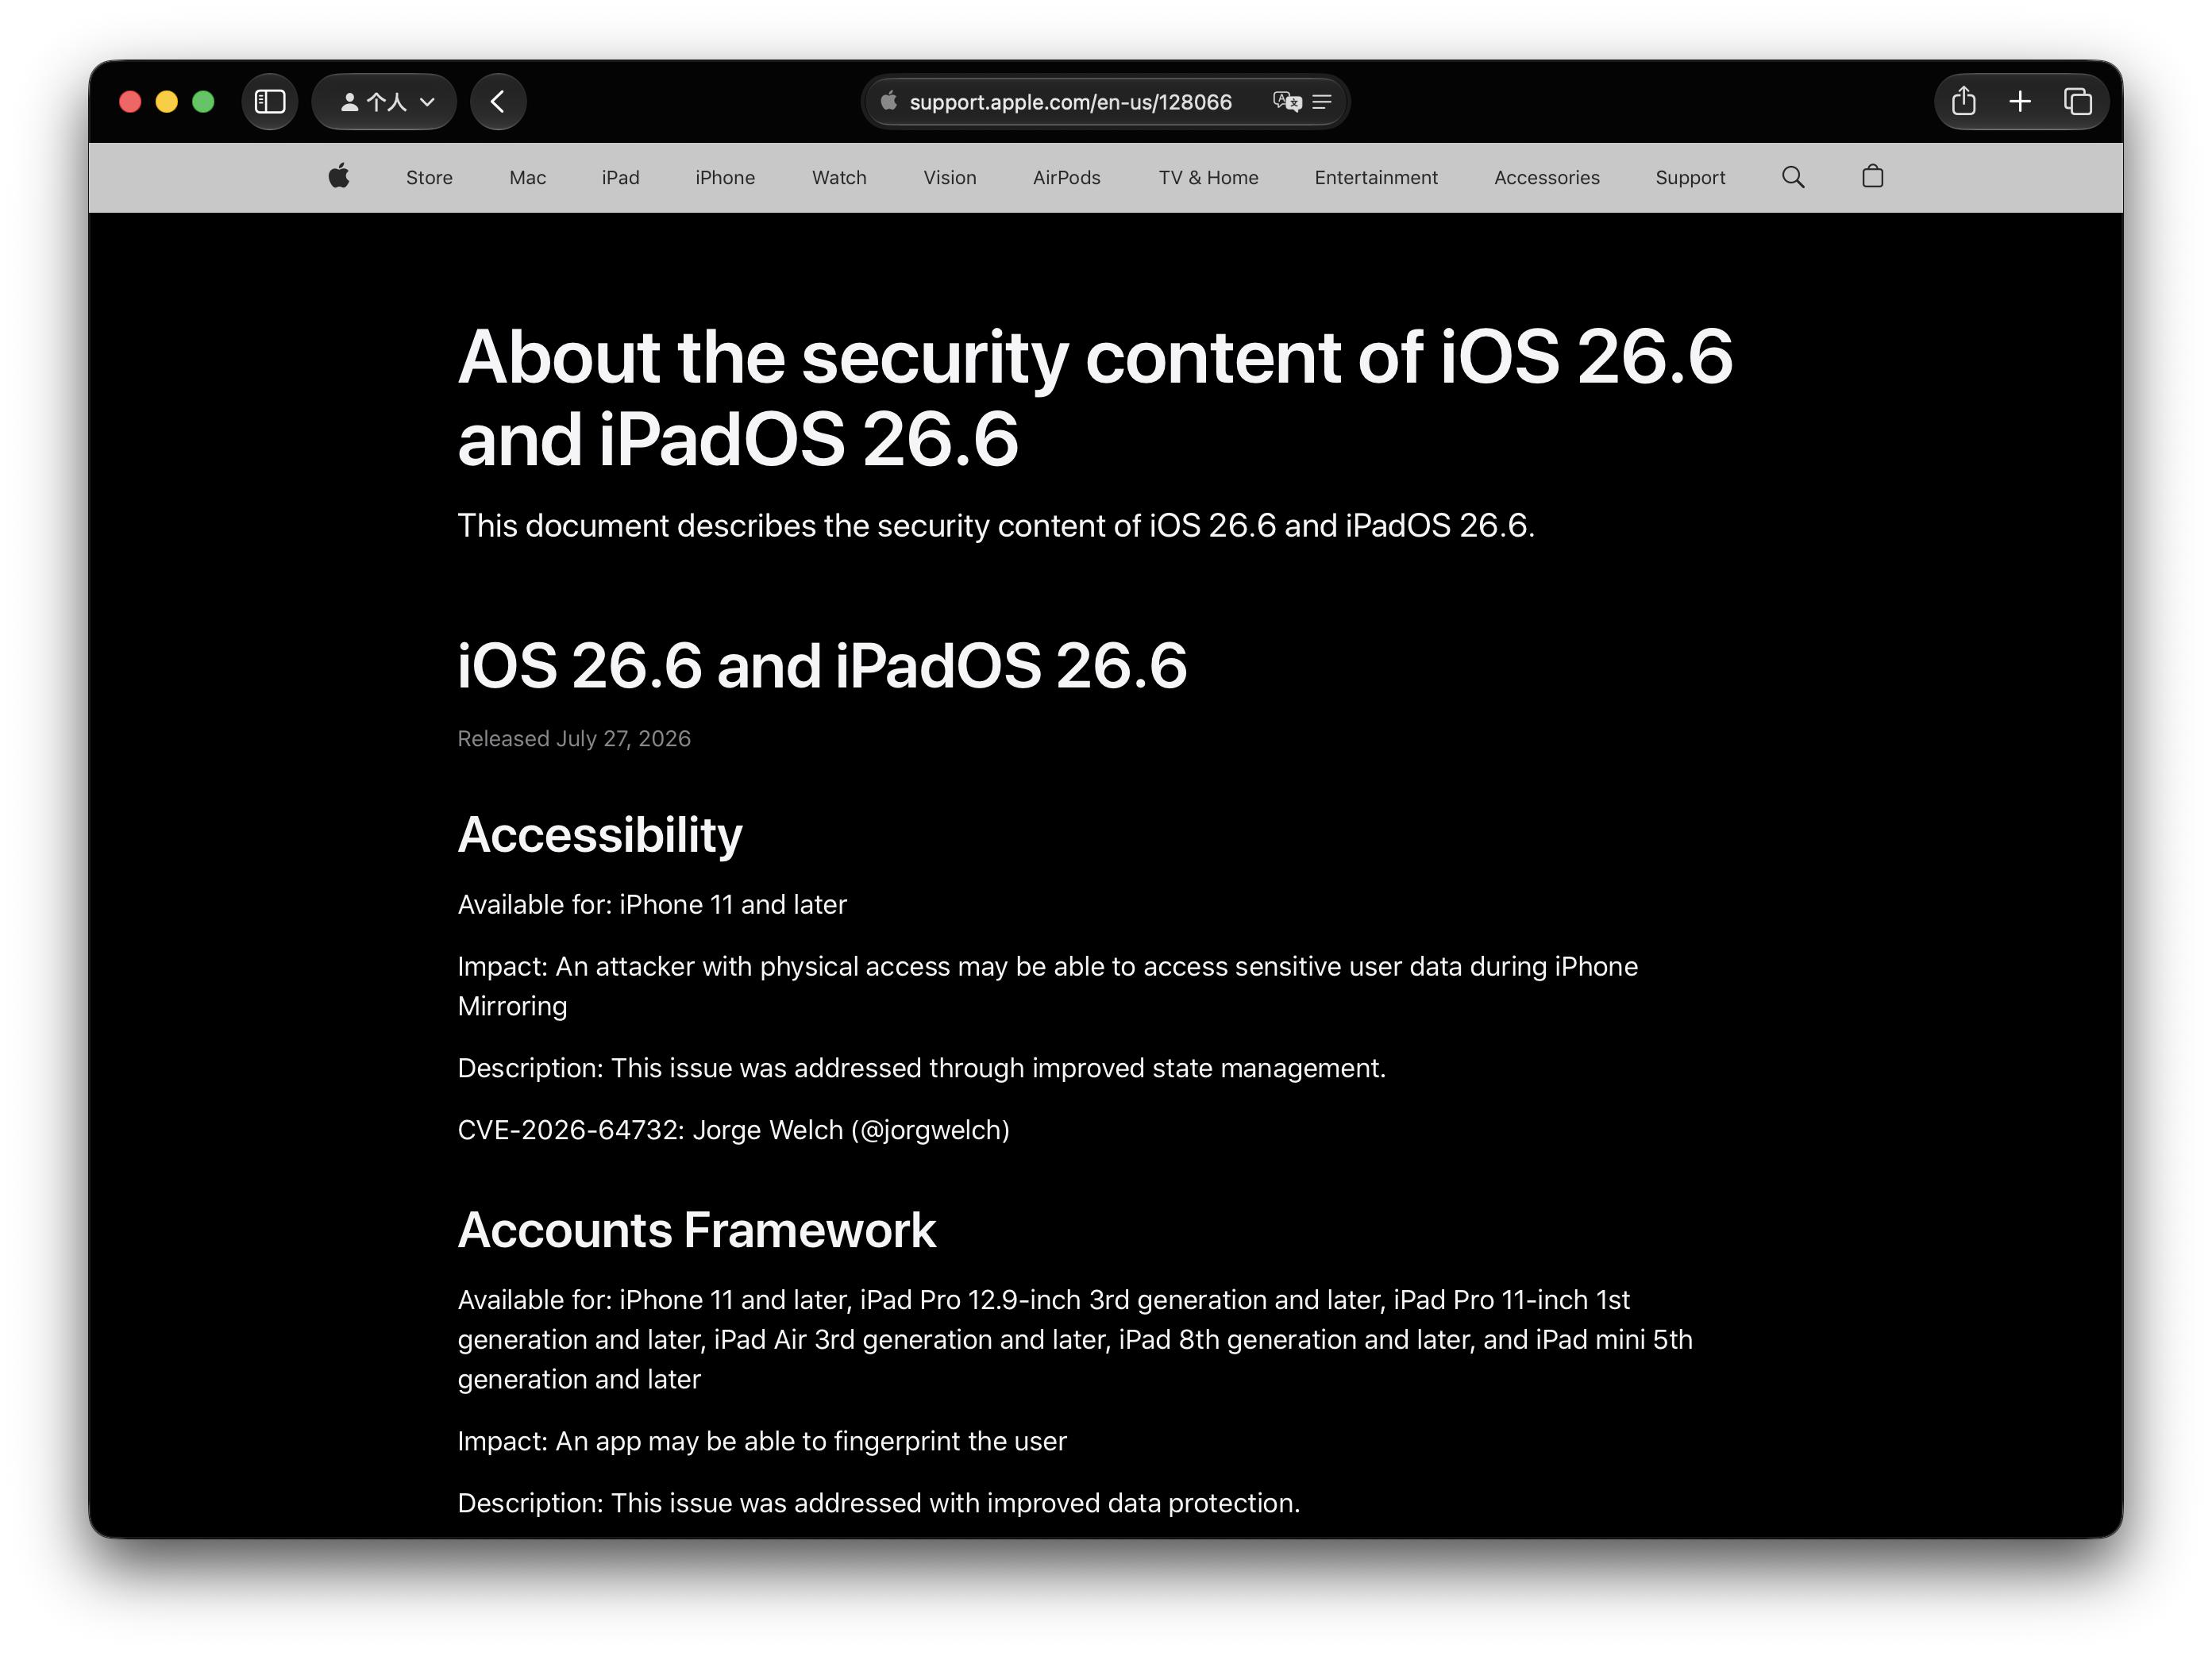Open the Entertainment navigation item
Image resolution: width=2212 pixels, height=1656 pixels.
(1376, 178)
